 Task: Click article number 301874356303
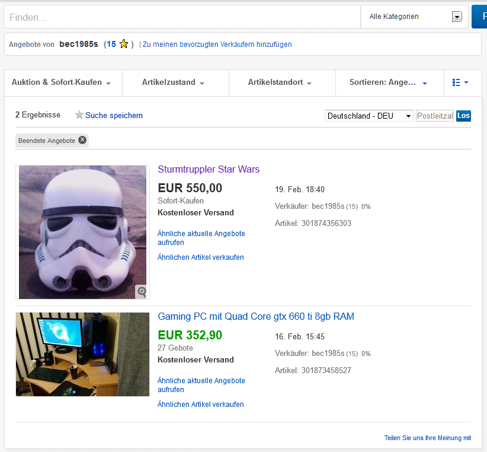[x=326, y=223]
